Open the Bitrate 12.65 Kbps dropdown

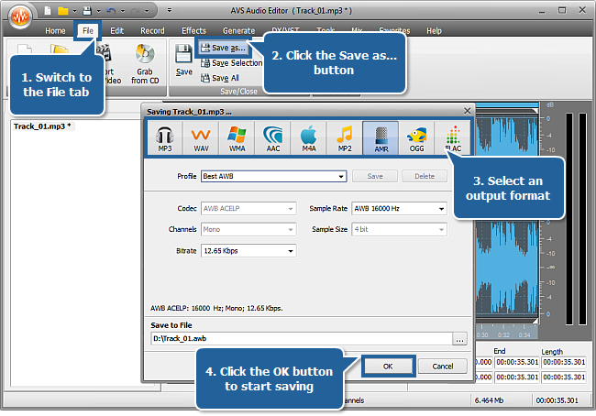pos(248,251)
